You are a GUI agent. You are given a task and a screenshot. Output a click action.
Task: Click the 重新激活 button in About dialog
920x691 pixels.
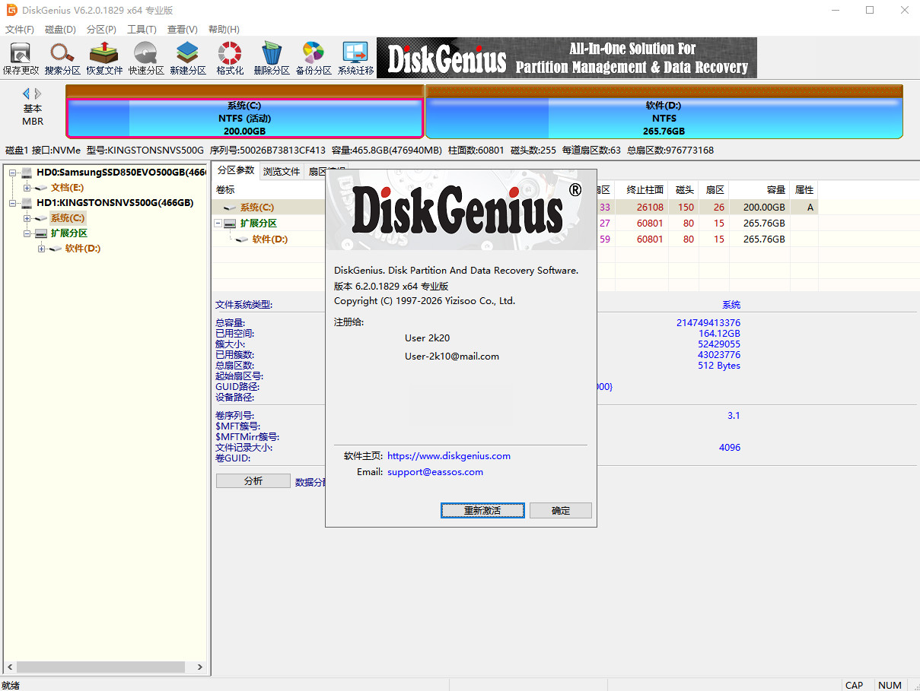coord(482,510)
